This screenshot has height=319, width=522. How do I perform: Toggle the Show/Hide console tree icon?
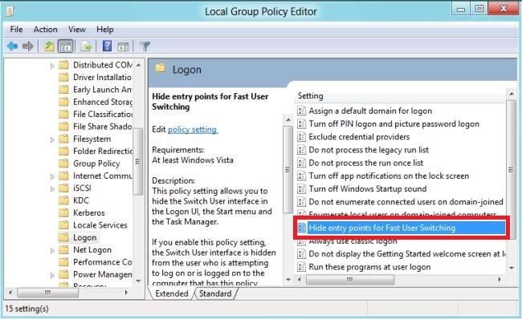(x=65, y=46)
